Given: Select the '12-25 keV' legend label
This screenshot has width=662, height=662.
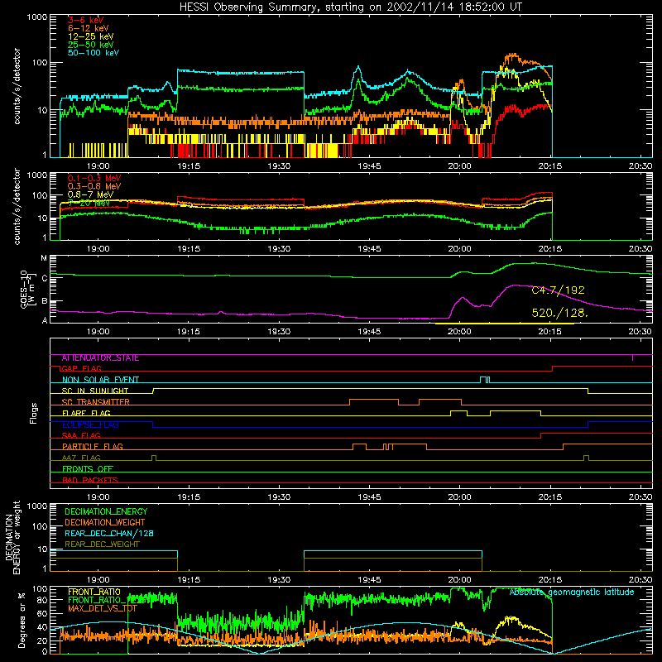Looking at the screenshot, I should click(x=91, y=36).
